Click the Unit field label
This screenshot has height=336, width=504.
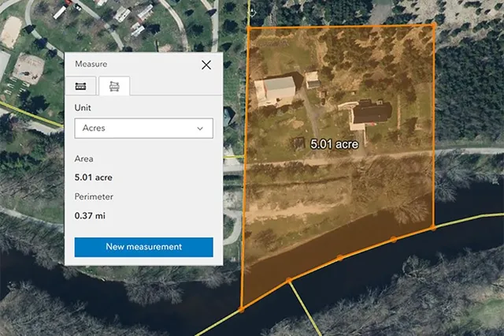(x=83, y=106)
